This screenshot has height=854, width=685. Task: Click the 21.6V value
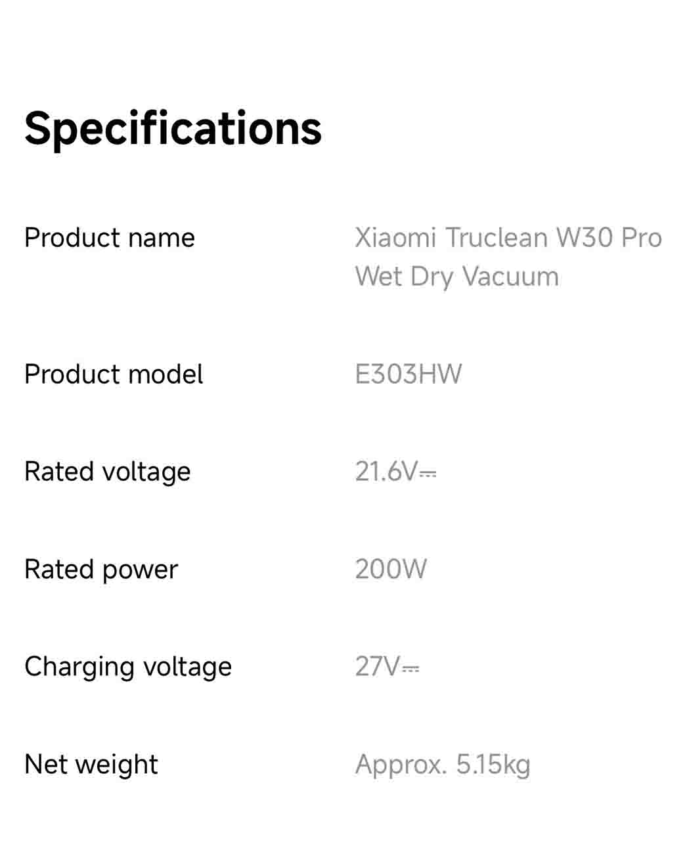pos(386,472)
